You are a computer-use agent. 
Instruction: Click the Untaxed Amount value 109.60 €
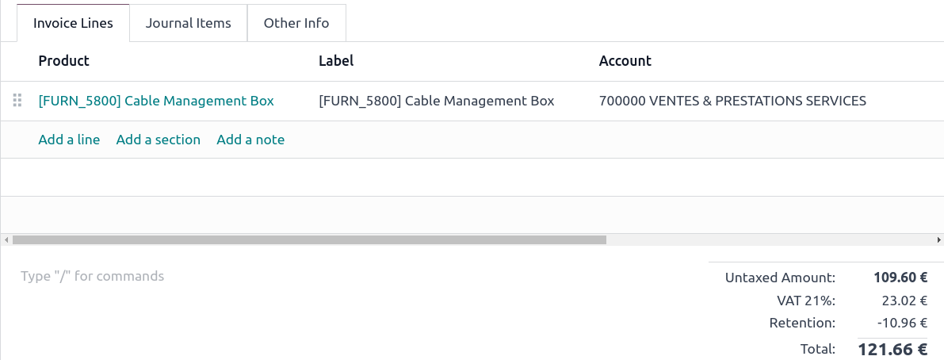(x=900, y=278)
